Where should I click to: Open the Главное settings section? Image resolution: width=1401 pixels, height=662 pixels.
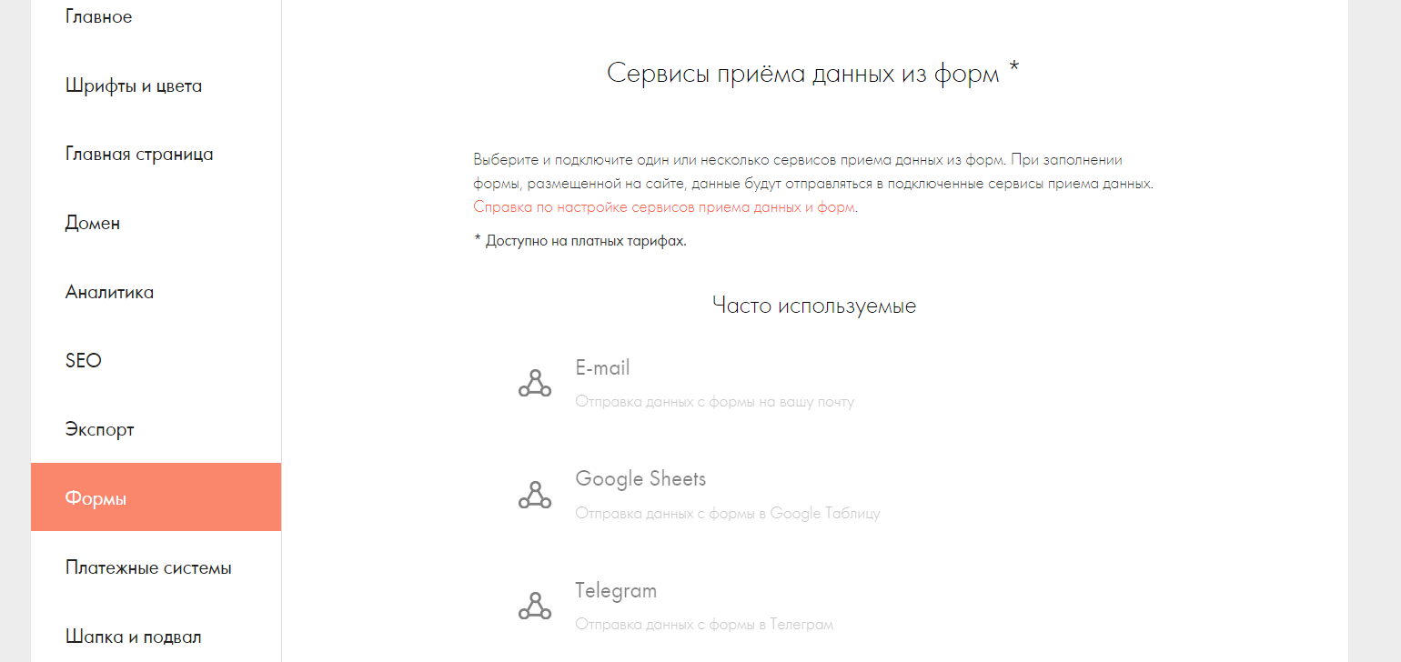(98, 16)
